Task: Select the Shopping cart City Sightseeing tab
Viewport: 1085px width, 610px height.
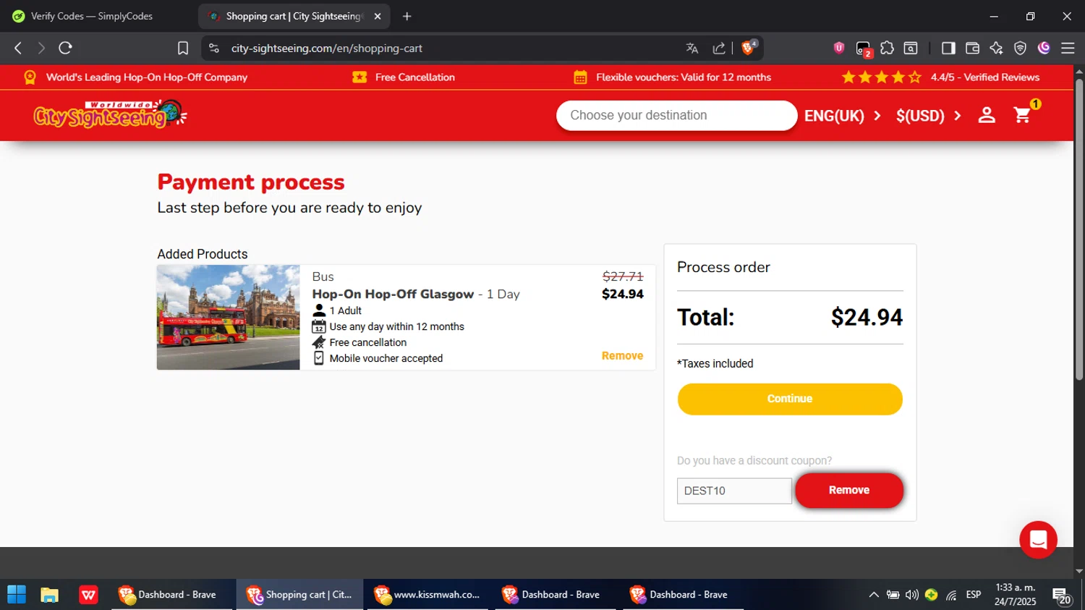Action: coord(293,16)
